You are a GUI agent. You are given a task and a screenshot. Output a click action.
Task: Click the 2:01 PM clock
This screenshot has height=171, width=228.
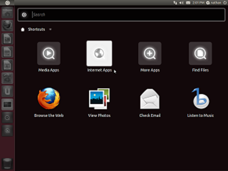click(x=198, y=2)
